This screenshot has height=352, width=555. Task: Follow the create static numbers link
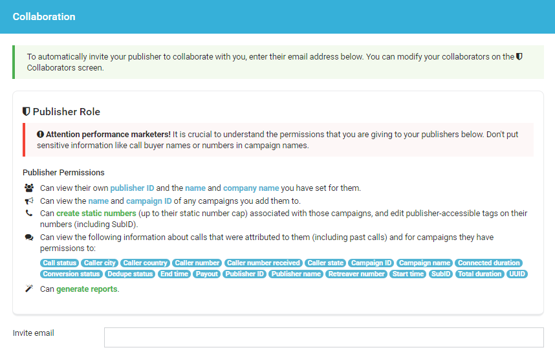pyautogui.click(x=96, y=213)
